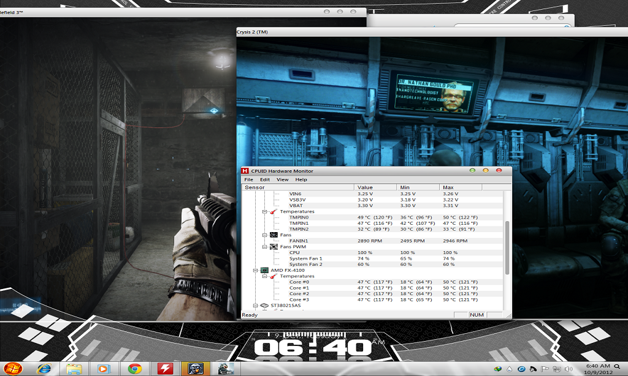Open Windows Media Player from the taskbar
The width and height of the screenshot is (628, 376).
point(104,369)
